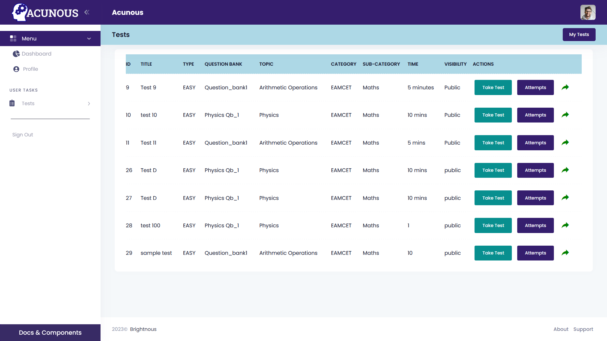The height and width of the screenshot is (341, 607).
Task: Open the Support footer link
Action: tap(583, 329)
